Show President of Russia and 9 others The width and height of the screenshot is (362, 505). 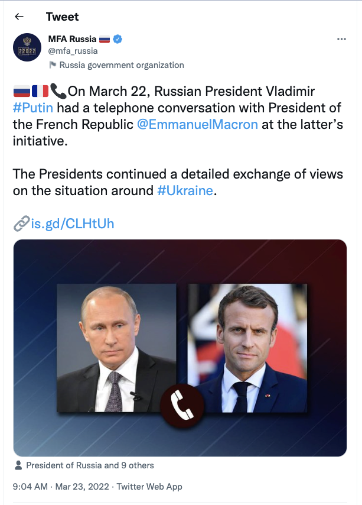90,465
